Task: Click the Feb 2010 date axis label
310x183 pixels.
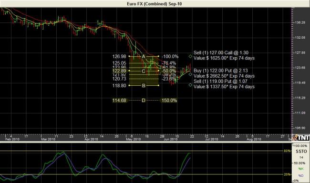Action: (x=12, y=139)
